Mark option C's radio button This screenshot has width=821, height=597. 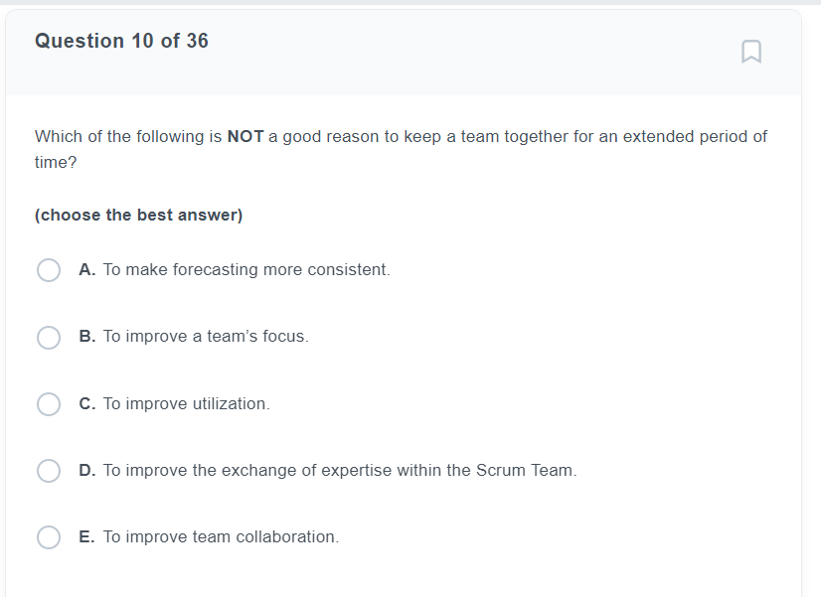tap(49, 404)
